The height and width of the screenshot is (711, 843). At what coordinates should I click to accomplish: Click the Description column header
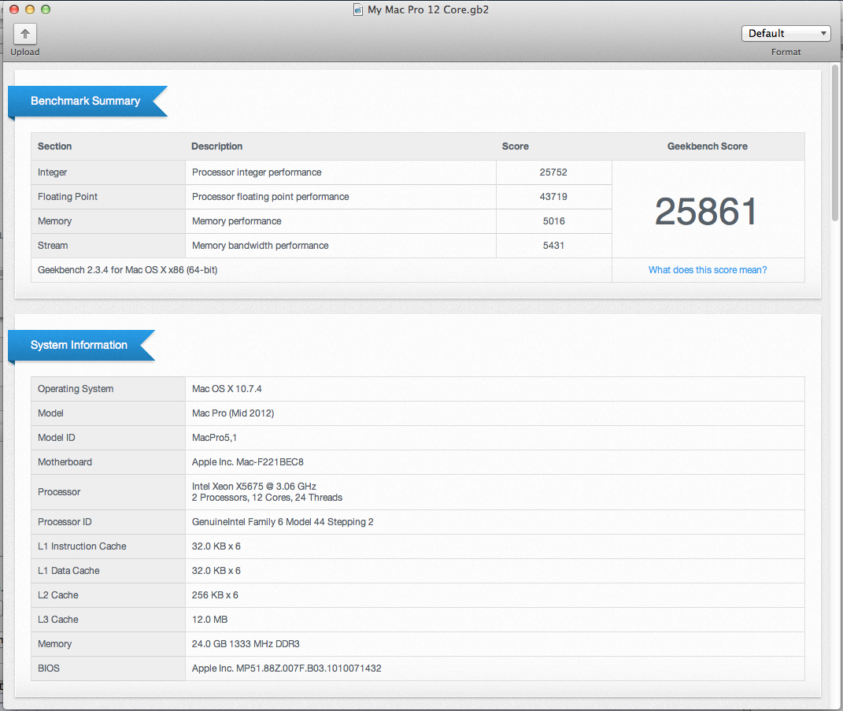(216, 146)
